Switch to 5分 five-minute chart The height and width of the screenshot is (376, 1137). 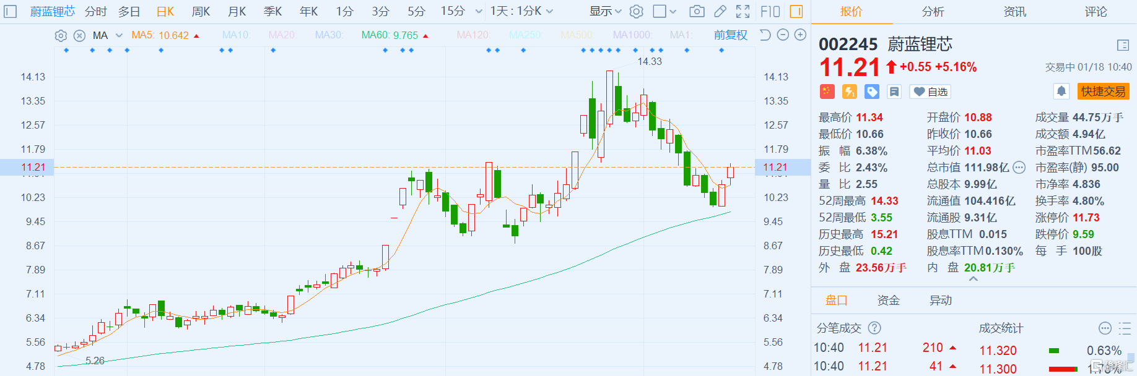[417, 12]
